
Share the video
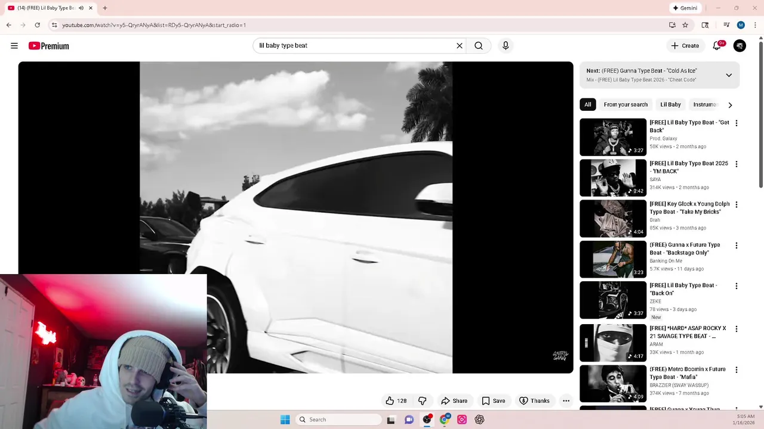point(454,401)
